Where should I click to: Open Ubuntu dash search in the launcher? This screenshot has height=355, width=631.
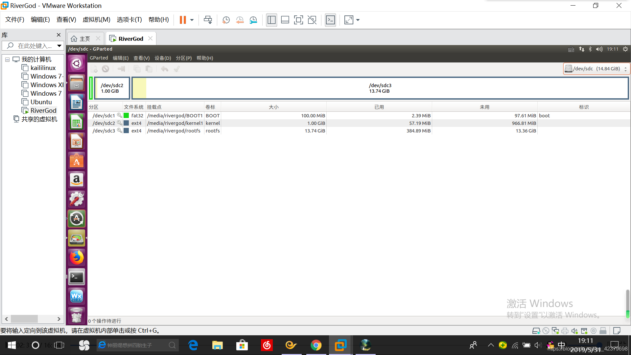tap(77, 63)
